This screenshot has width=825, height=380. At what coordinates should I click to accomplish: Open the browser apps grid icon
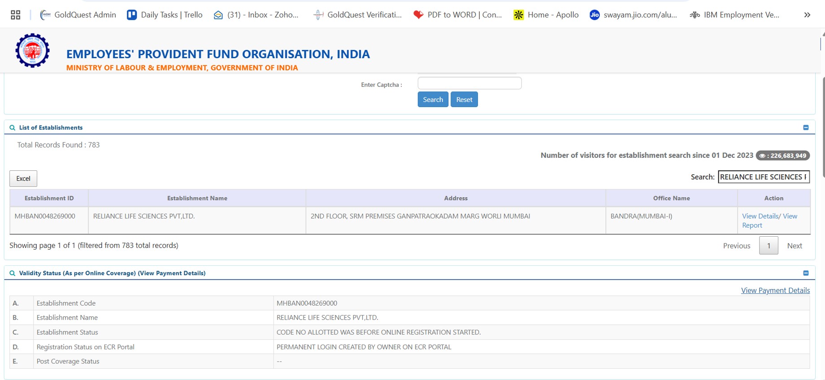16,15
